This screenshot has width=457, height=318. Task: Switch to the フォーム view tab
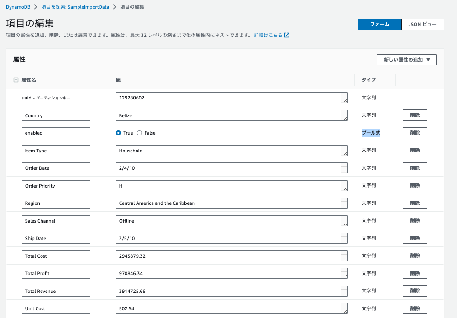pos(379,24)
